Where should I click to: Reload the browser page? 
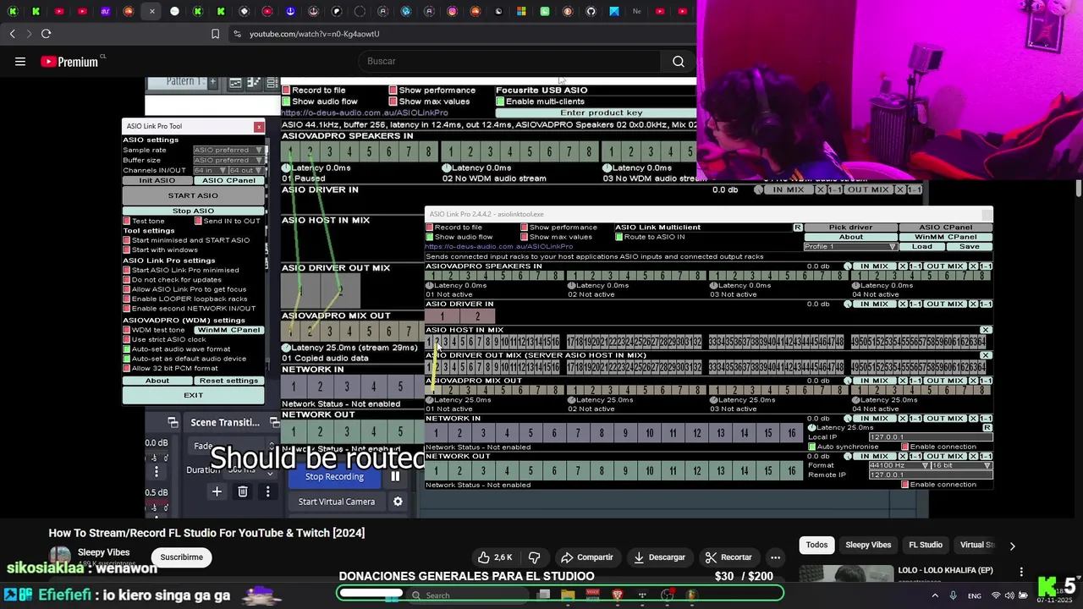pyautogui.click(x=46, y=34)
